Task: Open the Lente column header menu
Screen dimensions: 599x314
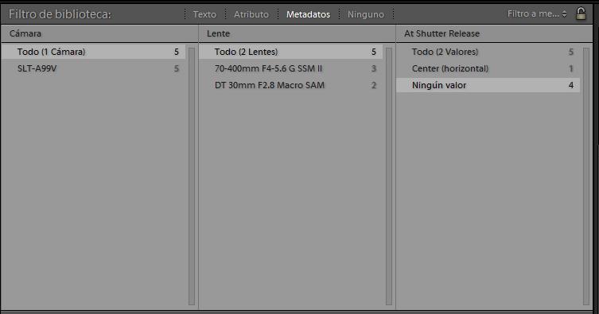Action: [x=297, y=33]
